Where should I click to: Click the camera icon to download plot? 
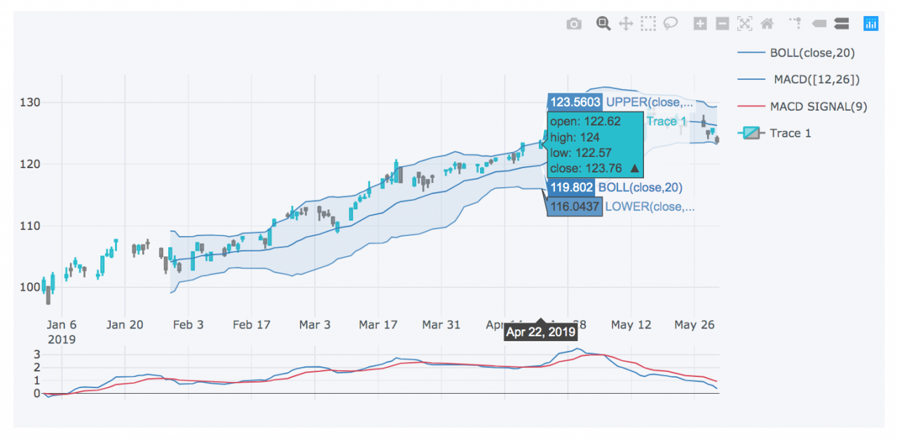[574, 24]
